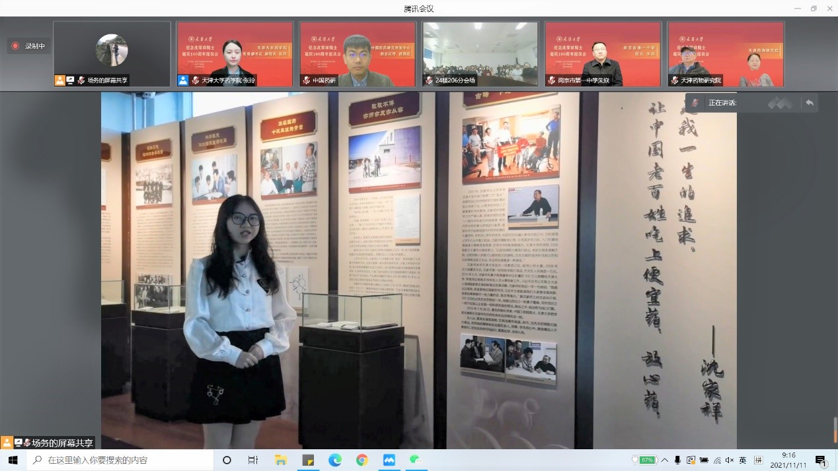Open Task View from the taskbar
838x471 pixels.
coord(253,460)
